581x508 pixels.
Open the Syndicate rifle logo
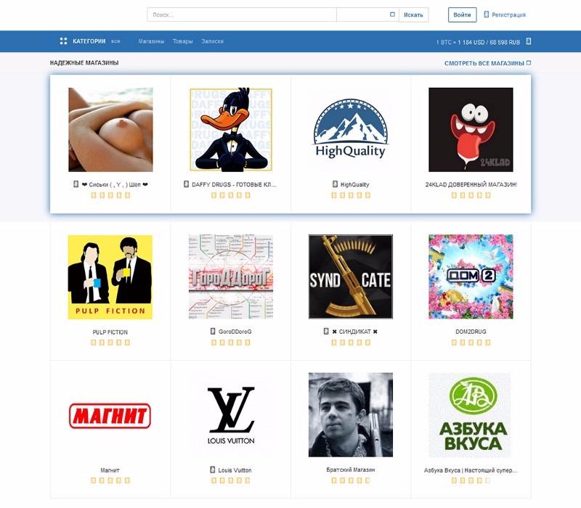click(x=351, y=276)
